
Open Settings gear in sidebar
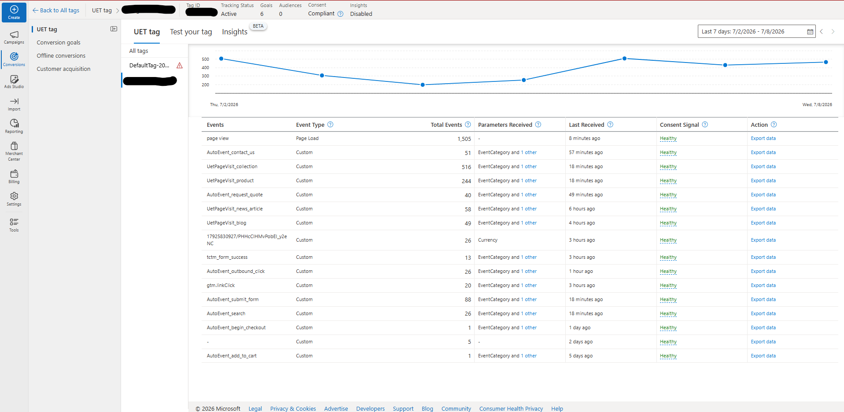[14, 199]
